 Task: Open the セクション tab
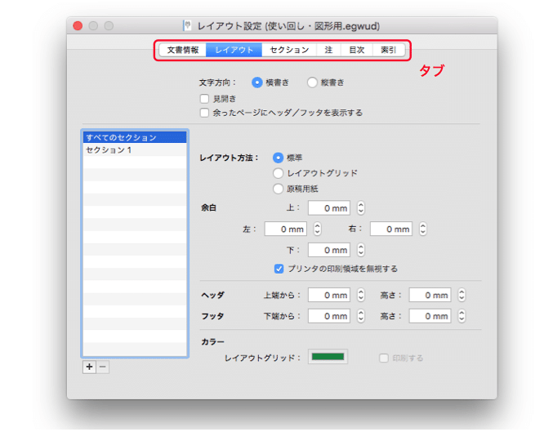tap(289, 50)
